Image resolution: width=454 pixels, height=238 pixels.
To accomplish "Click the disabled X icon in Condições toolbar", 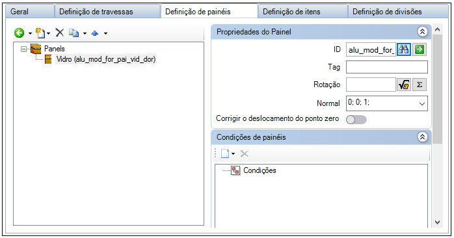I will pyautogui.click(x=245, y=153).
